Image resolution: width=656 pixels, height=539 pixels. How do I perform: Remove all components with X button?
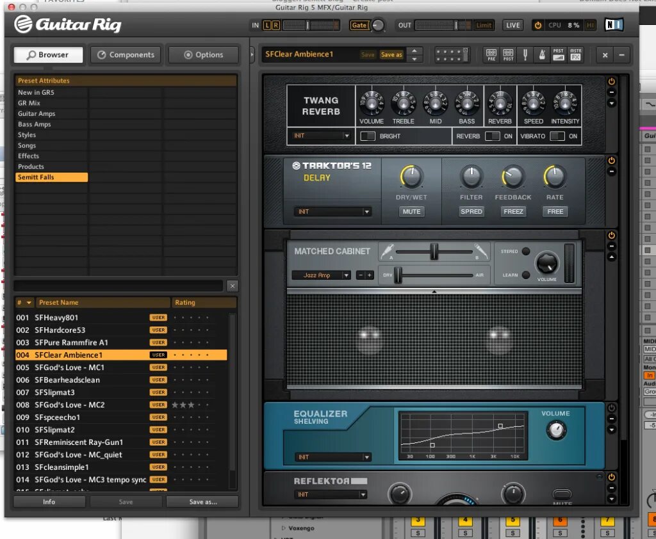click(x=605, y=55)
